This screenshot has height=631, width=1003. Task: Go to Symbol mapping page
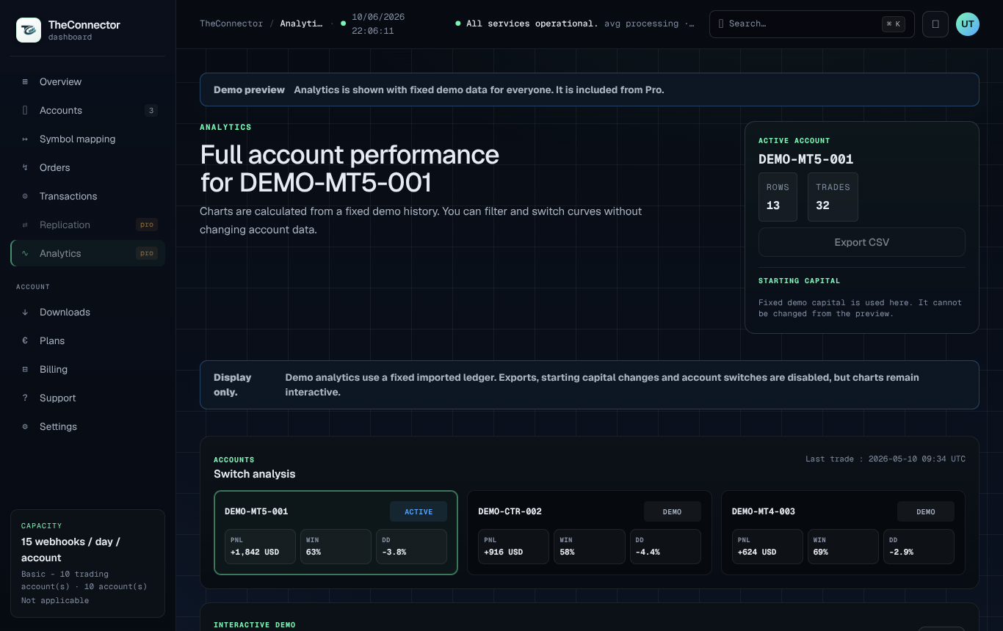point(87,139)
